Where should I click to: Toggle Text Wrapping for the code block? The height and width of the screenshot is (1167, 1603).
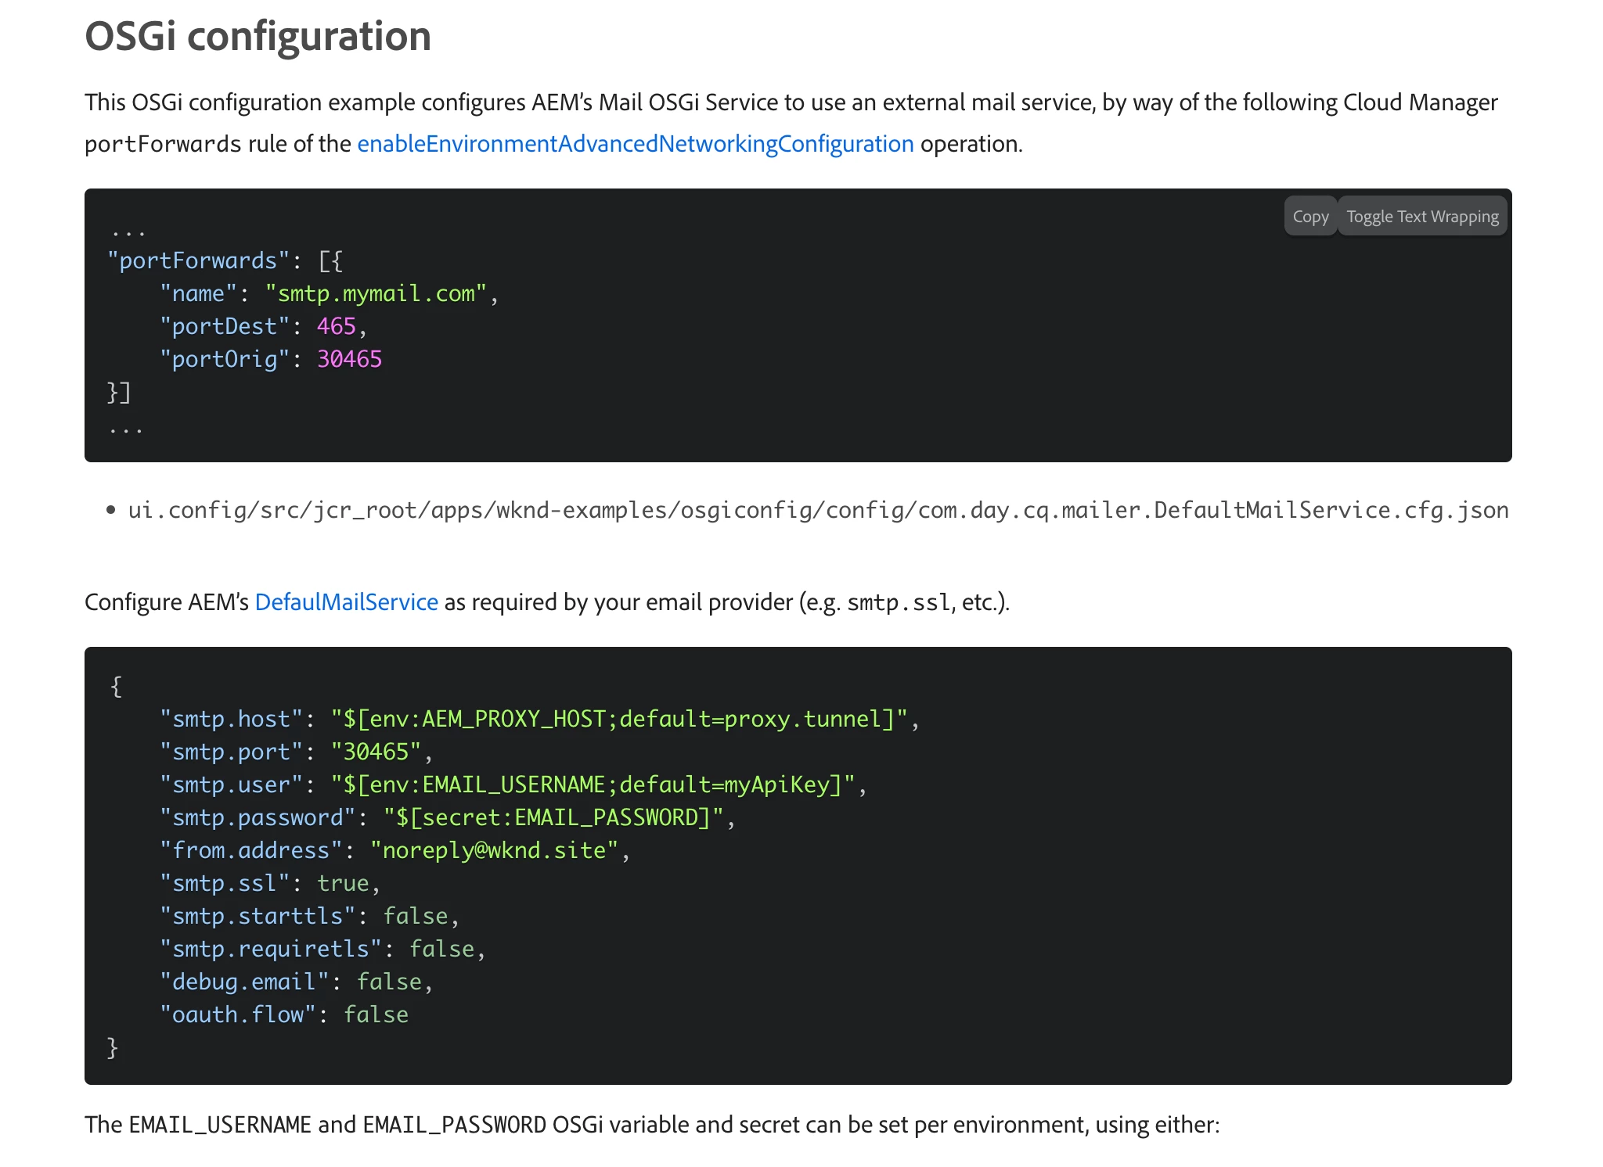coord(1421,217)
